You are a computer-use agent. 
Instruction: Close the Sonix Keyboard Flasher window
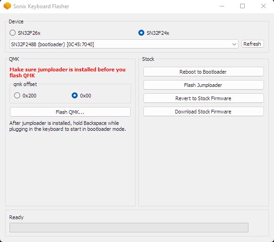263,6
